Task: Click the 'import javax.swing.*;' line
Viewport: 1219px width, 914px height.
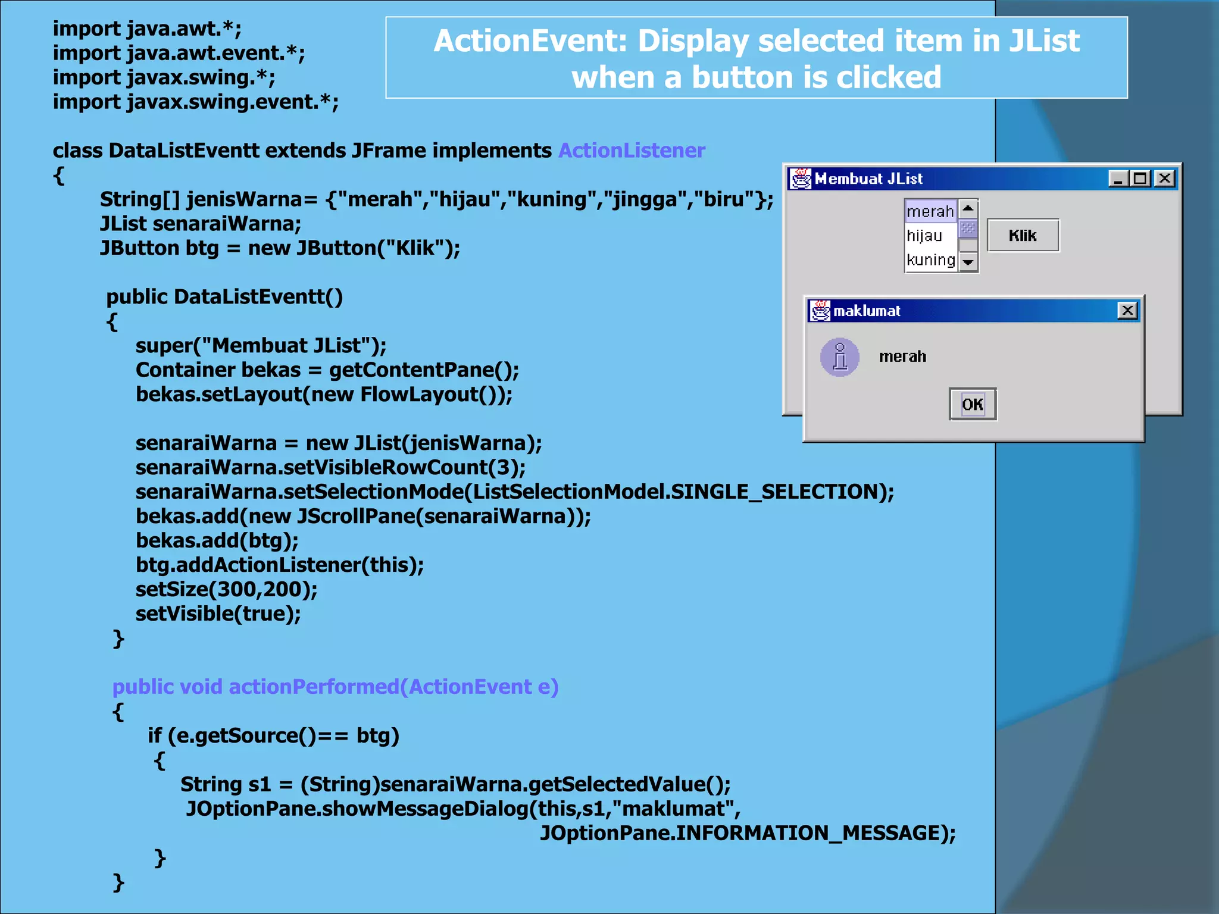Action: [x=164, y=77]
